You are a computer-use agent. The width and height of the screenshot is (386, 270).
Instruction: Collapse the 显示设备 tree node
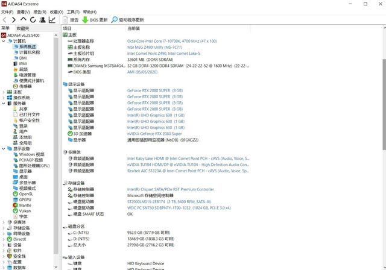[x=4, y=148]
